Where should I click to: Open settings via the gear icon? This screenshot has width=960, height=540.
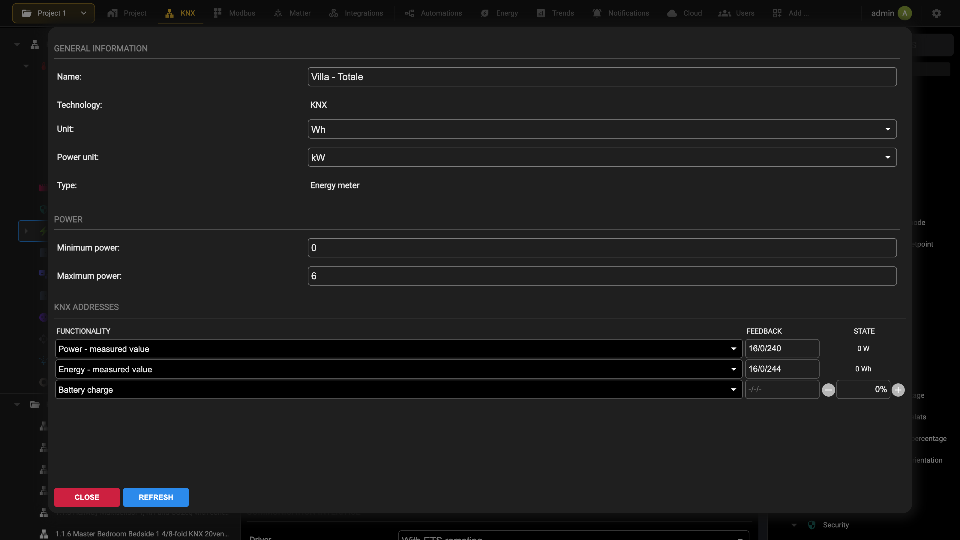936,13
